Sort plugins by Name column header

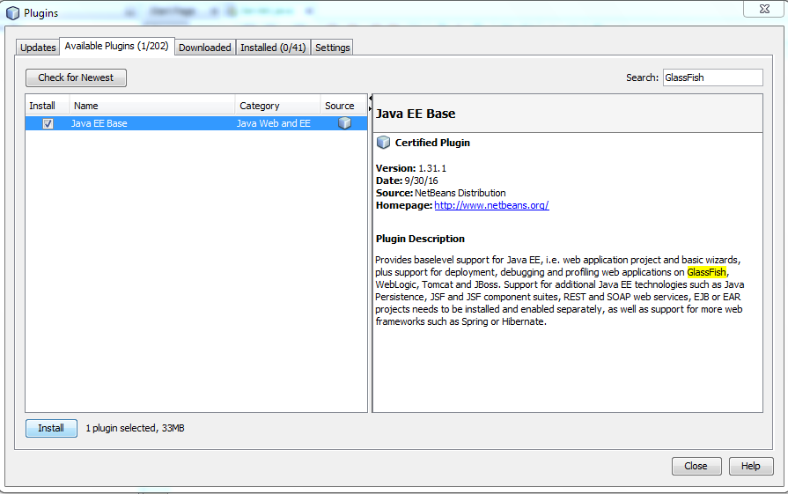[x=151, y=106]
